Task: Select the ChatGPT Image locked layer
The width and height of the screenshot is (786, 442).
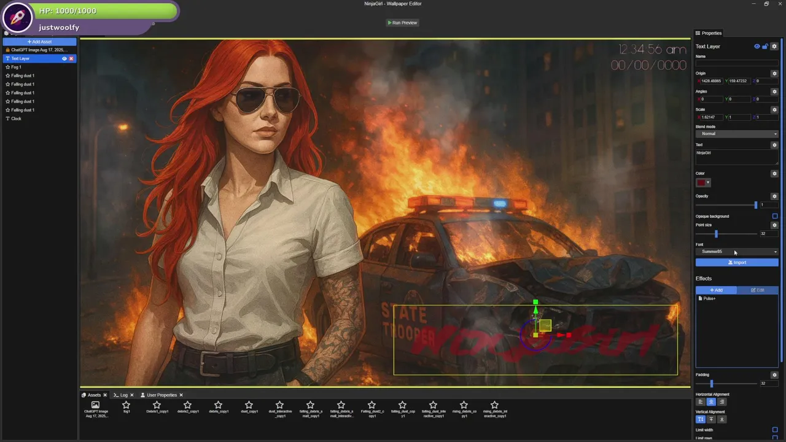Action: tap(40, 50)
